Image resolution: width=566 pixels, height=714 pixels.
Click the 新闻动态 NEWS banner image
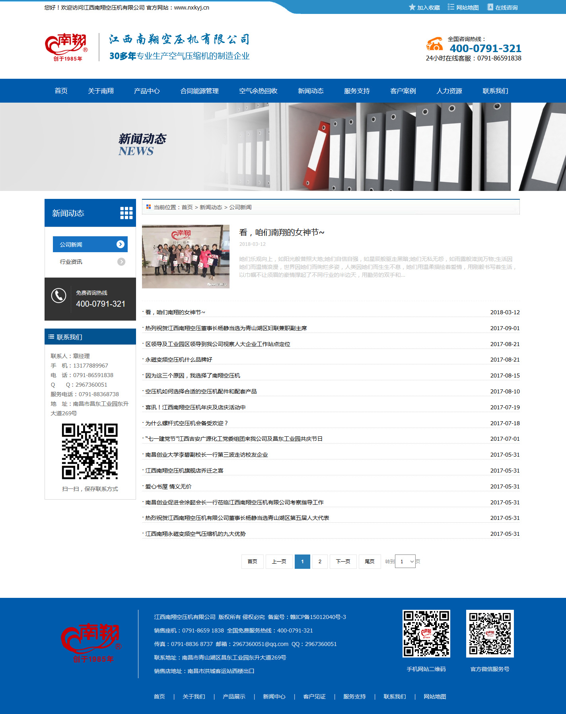point(283,147)
